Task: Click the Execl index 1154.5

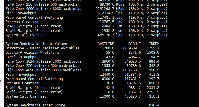Action: pyautogui.click(x=153, y=57)
